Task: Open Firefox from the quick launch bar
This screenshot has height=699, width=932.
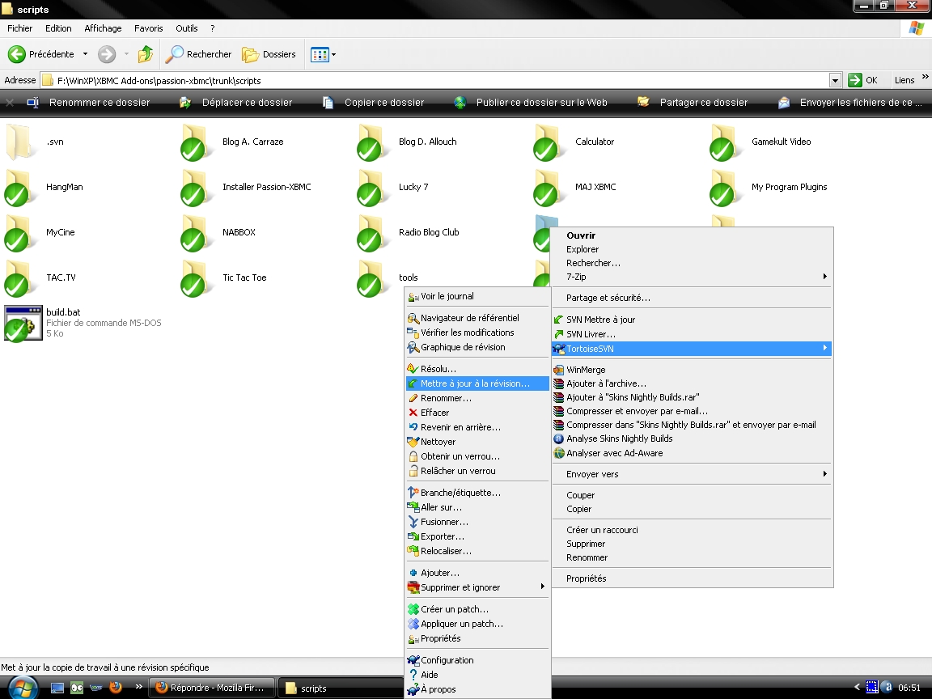Action: [116, 688]
